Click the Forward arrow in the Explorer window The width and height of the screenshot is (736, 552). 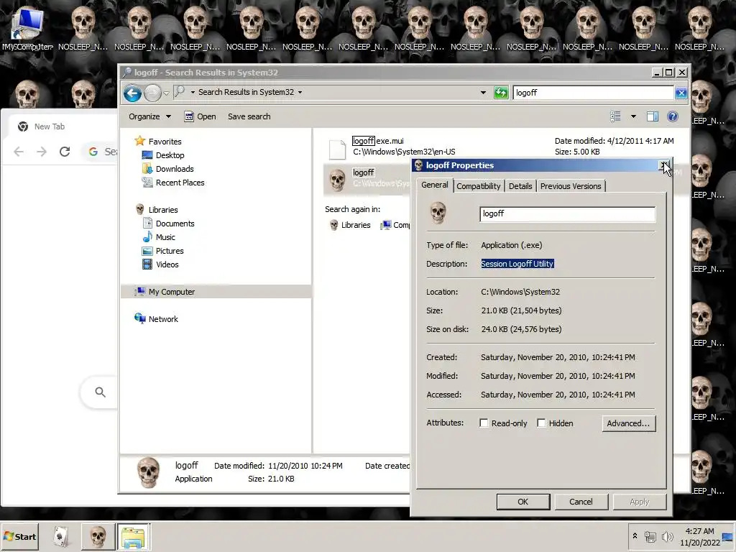152,93
